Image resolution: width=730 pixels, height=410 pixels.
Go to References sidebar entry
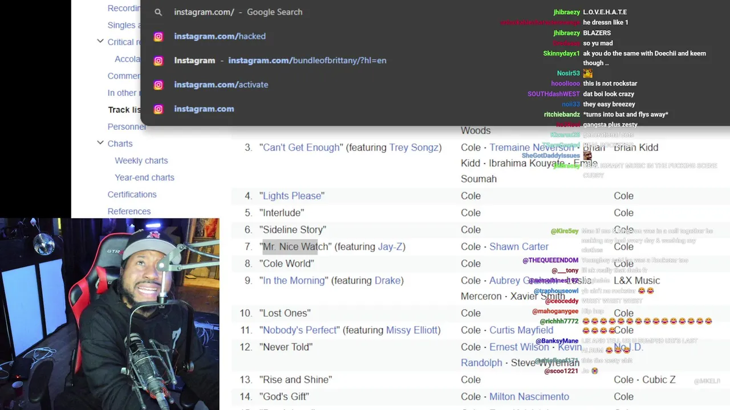tap(129, 211)
